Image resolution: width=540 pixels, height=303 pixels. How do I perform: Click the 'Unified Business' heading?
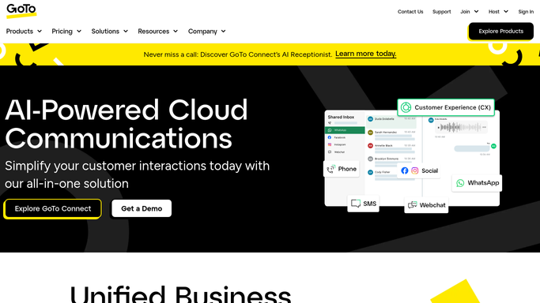181,294
